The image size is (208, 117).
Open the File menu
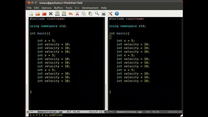[29, 8]
